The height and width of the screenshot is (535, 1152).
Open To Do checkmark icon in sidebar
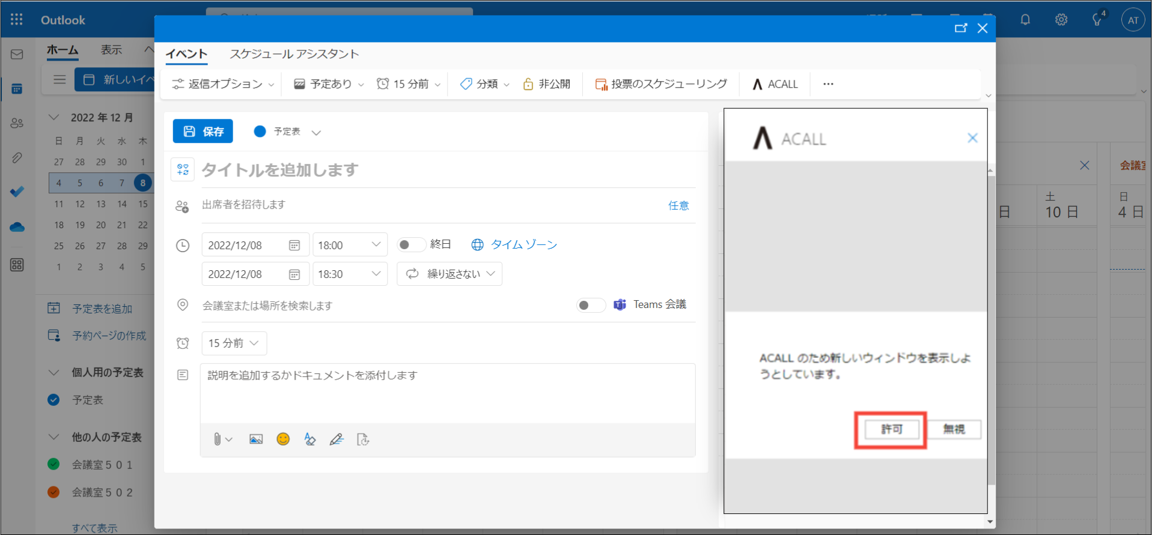(x=17, y=192)
